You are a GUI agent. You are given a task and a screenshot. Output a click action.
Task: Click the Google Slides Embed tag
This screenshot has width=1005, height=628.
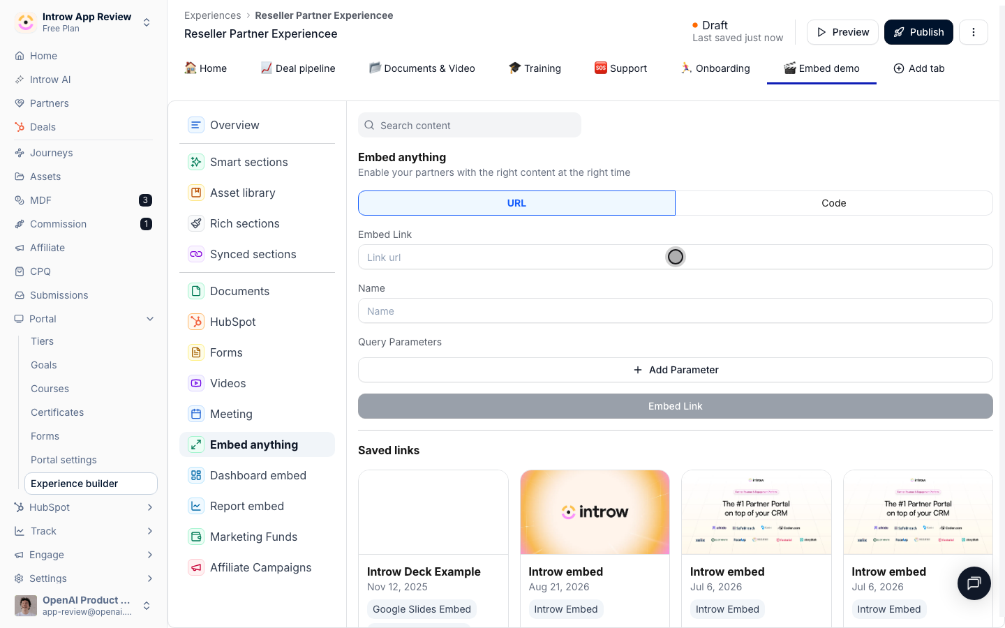[x=422, y=609]
